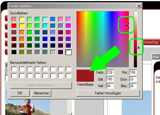The height and width of the screenshot is (115, 160).
Task: Choose the pale yellow basic swatch
Action: (x=22, y=19)
